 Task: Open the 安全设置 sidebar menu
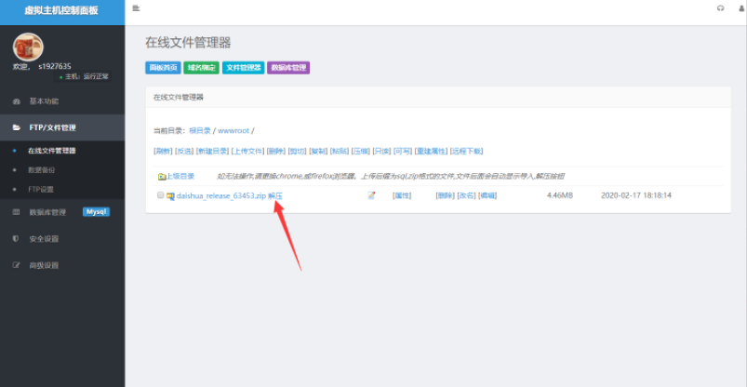[44, 239]
